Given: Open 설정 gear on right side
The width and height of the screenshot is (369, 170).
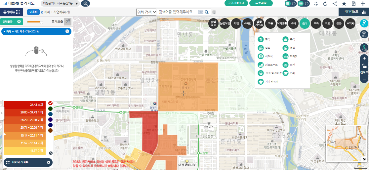Looking at the screenshot, I should 364,34.
